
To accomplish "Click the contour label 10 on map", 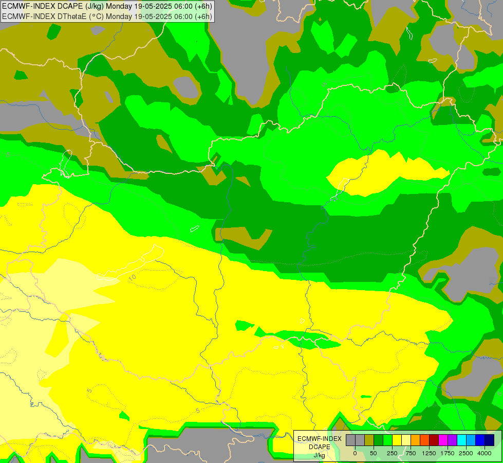I will pyautogui.click(x=132, y=278).
